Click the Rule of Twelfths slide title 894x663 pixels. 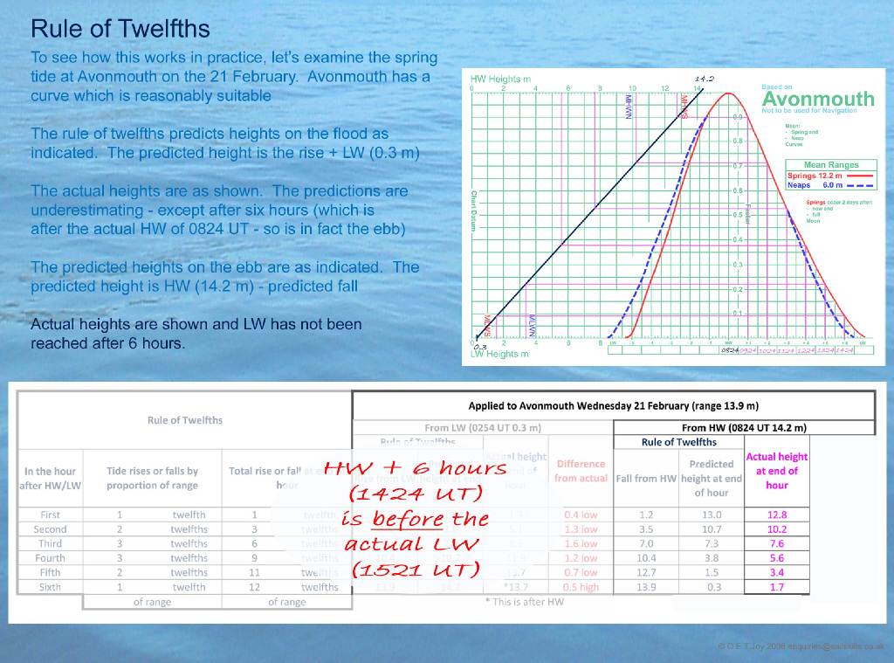[x=120, y=29]
